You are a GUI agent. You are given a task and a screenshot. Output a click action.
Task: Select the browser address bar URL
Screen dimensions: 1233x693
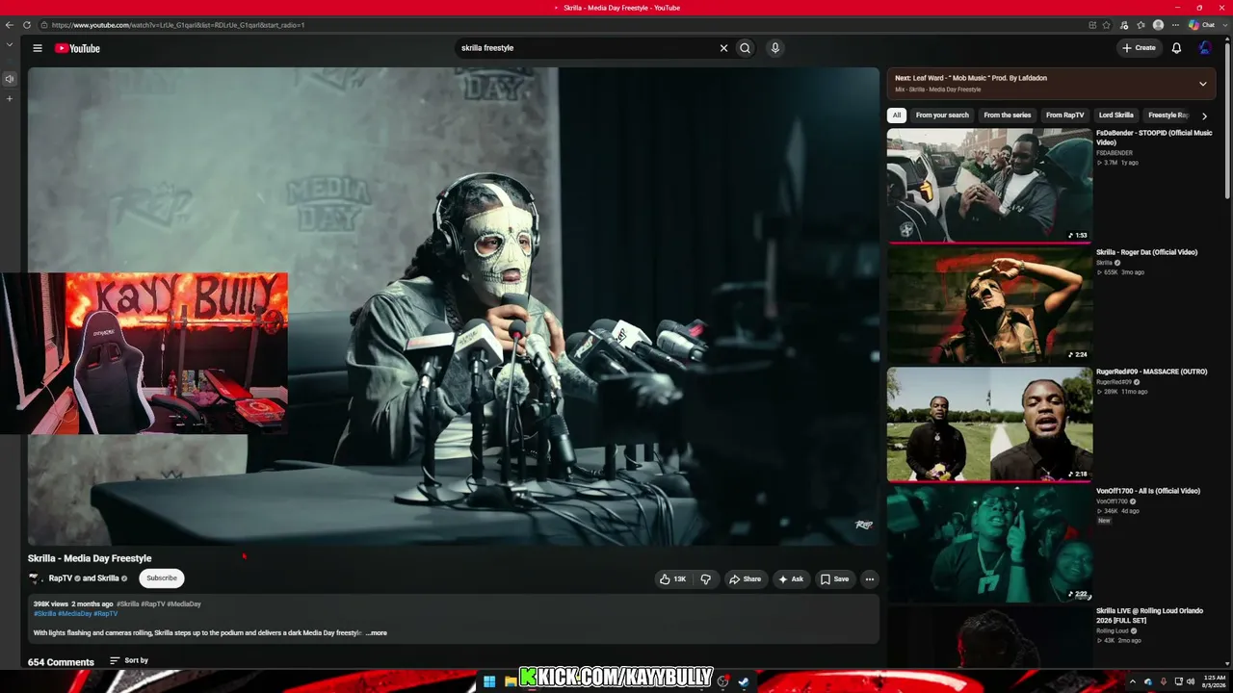pos(178,25)
